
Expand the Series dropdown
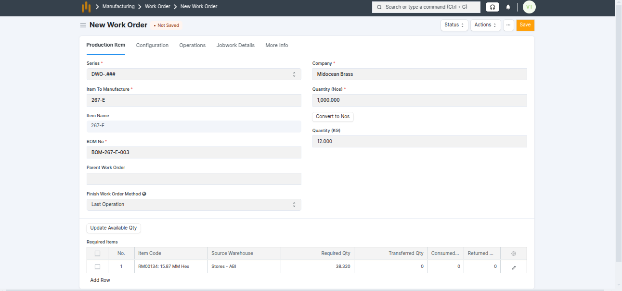[x=194, y=74]
